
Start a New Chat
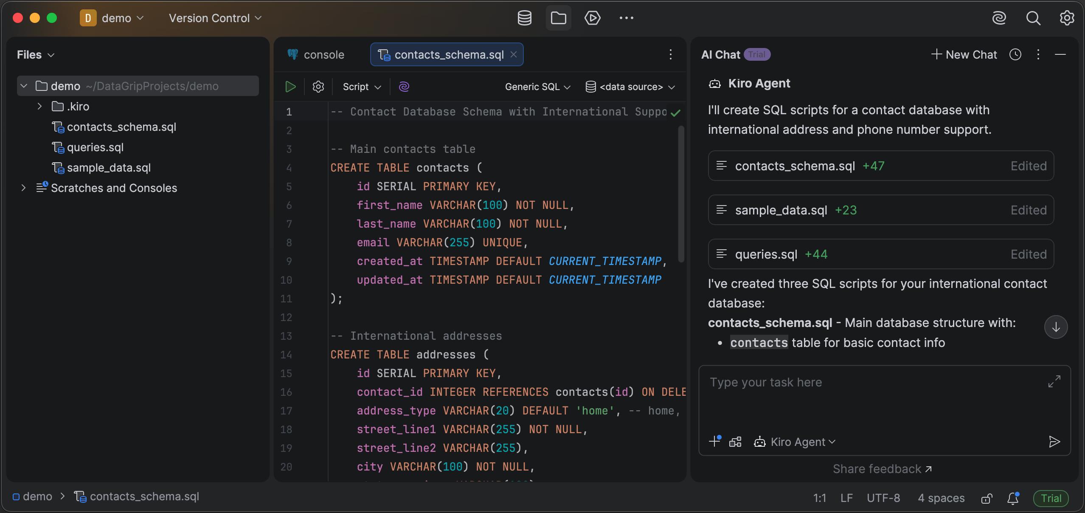pyautogui.click(x=964, y=54)
